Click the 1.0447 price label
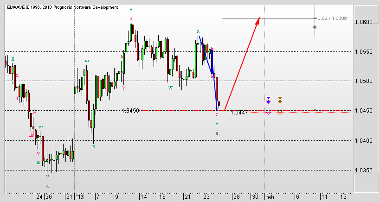Viewport: 380px width, 202px height. click(239, 113)
